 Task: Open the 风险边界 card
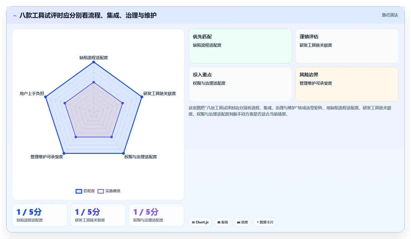(x=347, y=84)
